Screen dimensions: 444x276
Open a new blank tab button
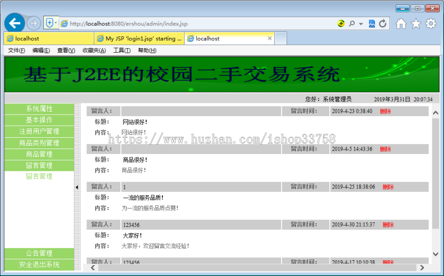281,38
